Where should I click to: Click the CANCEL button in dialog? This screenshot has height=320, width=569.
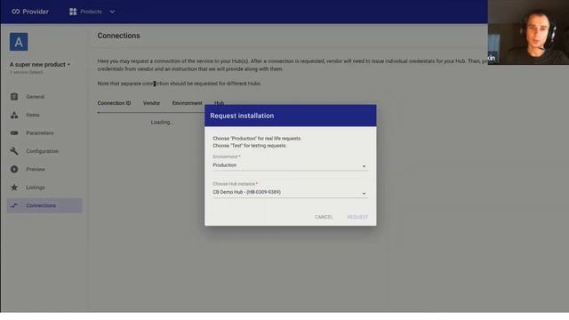click(x=324, y=217)
